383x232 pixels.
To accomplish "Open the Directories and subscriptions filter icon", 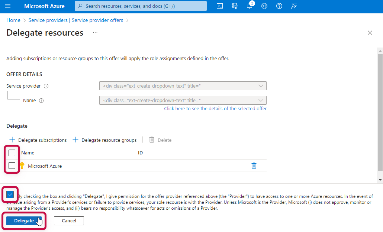I will pyautogui.click(x=235, y=6).
